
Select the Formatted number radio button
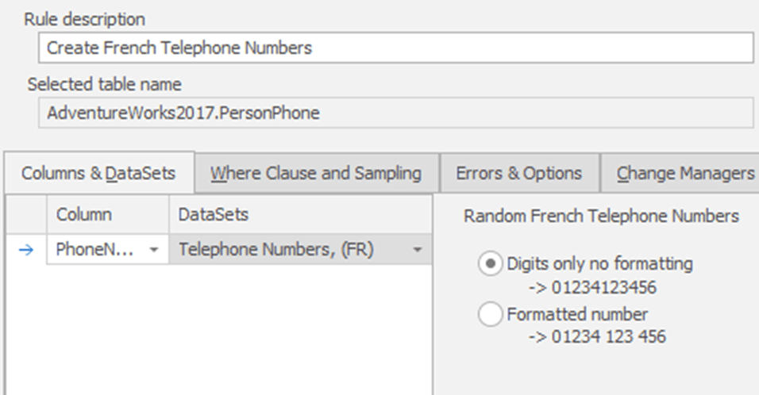pyautogui.click(x=490, y=314)
